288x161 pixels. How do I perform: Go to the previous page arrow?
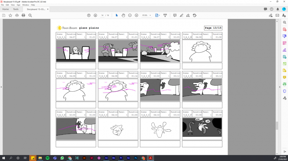89,15
